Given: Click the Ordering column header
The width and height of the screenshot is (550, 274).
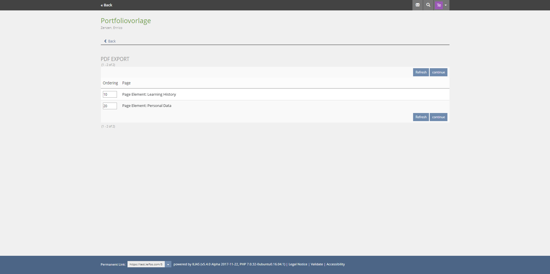Looking at the screenshot, I should (110, 83).
